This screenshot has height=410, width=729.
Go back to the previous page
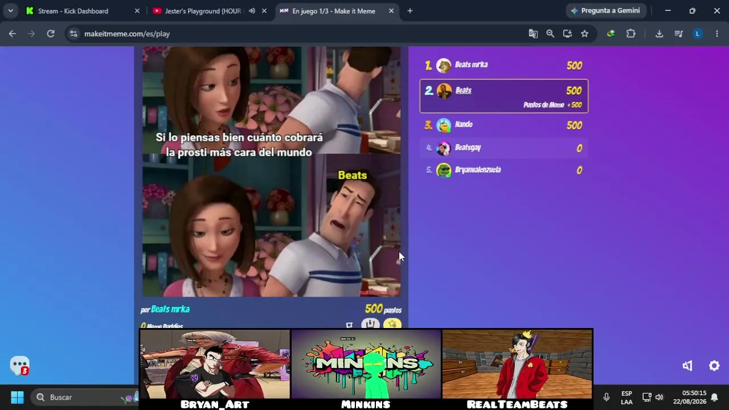pyautogui.click(x=13, y=34)
